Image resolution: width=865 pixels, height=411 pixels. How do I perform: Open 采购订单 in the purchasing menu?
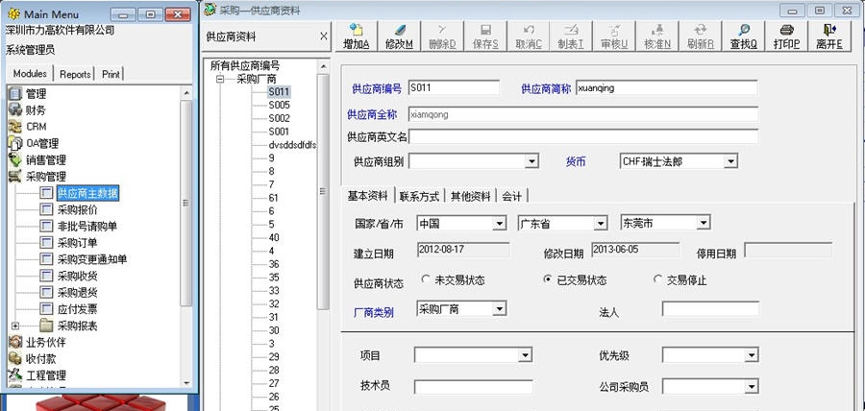tap(79, 243)
